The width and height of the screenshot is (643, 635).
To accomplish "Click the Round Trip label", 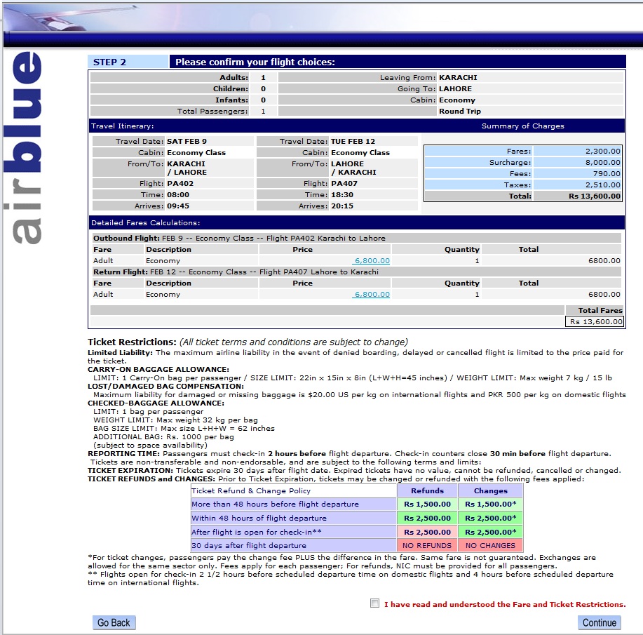I will [x=459, y=112].
